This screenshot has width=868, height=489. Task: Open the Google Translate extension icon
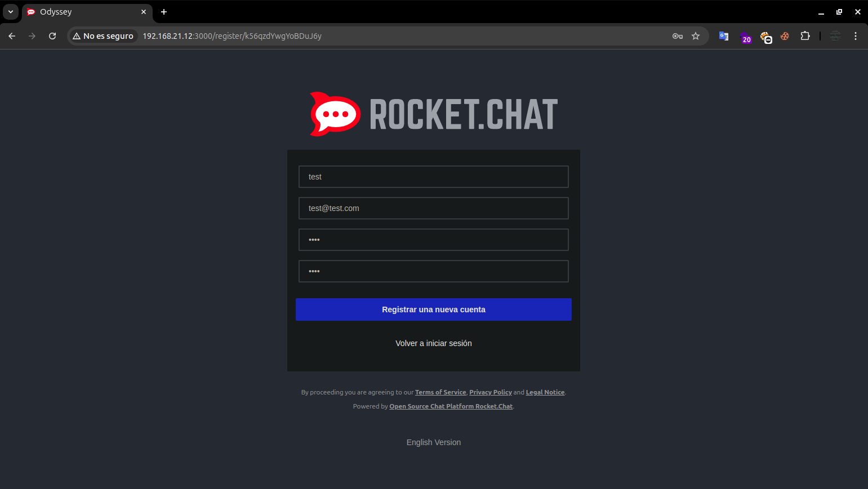coord(724,36)
